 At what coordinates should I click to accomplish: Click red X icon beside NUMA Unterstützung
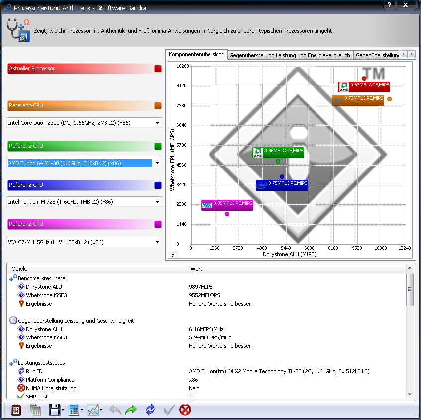21,388
